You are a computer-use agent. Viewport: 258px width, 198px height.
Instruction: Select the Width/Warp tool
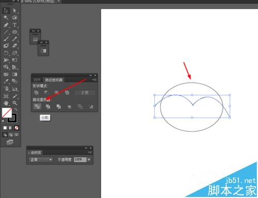click(x=6, y=60)
